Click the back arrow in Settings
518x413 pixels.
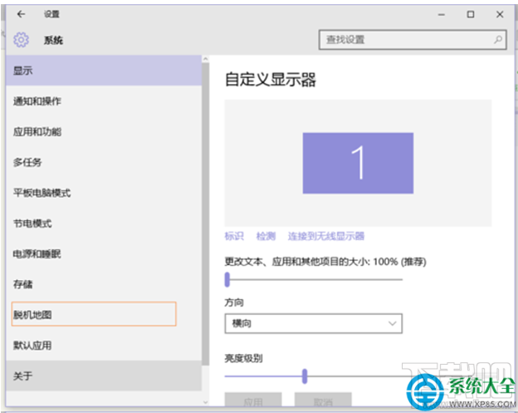[x=21, y=14]
